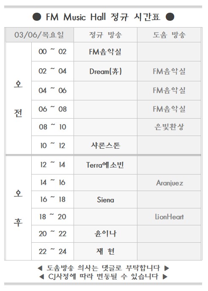Click the 정규 방송 column header
Viewport: 208px width, 291px height.
105,35
